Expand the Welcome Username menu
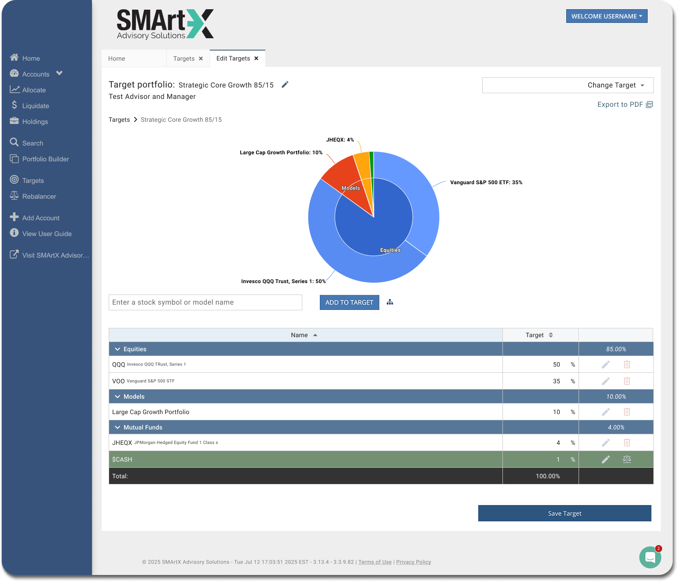Viewport: 678px width, 582px height. (x=606, y=16)
